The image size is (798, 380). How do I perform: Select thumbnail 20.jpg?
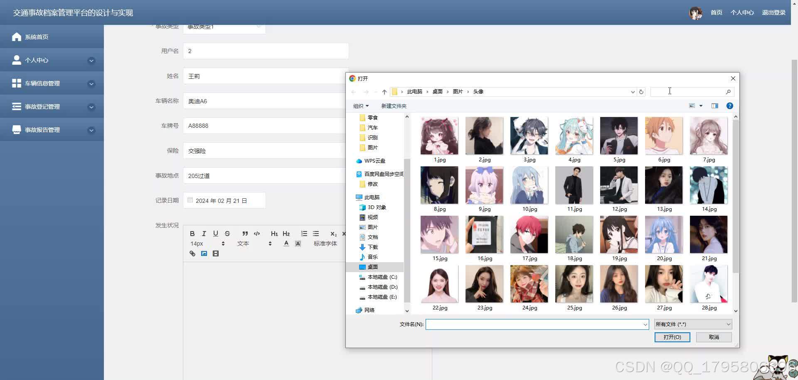click(664, 239)
